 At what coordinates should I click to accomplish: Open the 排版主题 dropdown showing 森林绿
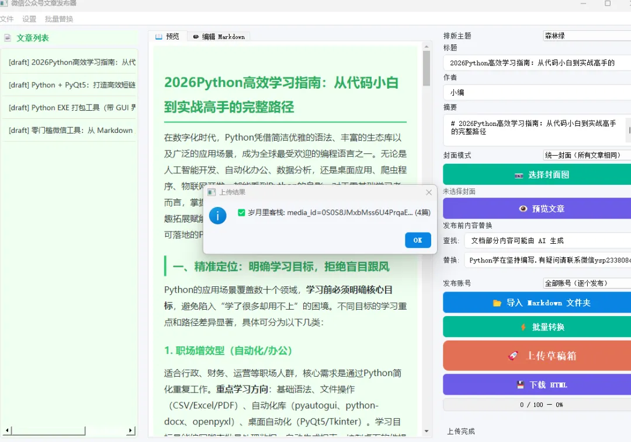pyautogui.click(x=587, y=36)
